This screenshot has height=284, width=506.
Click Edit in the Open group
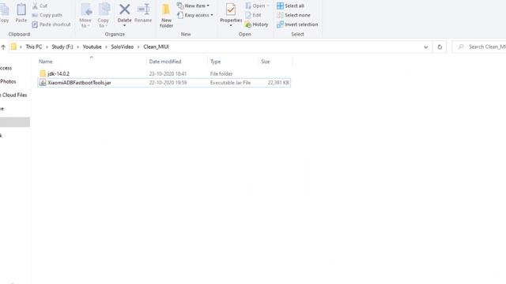point(253,15)
